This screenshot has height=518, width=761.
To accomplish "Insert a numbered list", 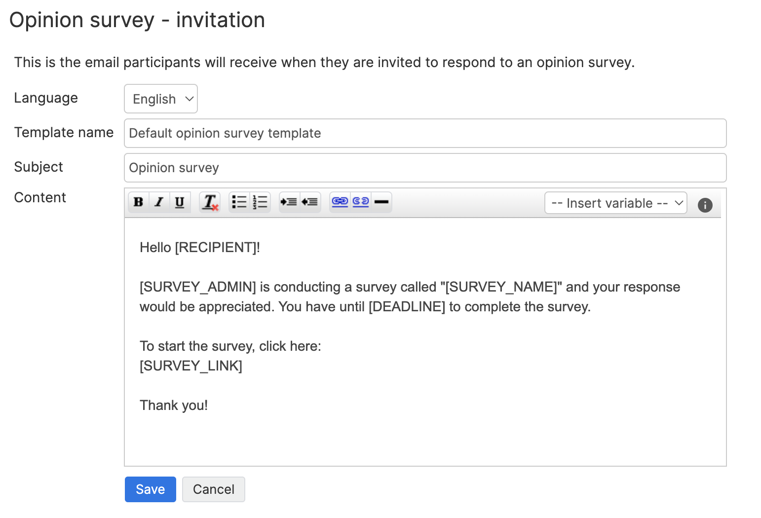I will click(260, 202).
